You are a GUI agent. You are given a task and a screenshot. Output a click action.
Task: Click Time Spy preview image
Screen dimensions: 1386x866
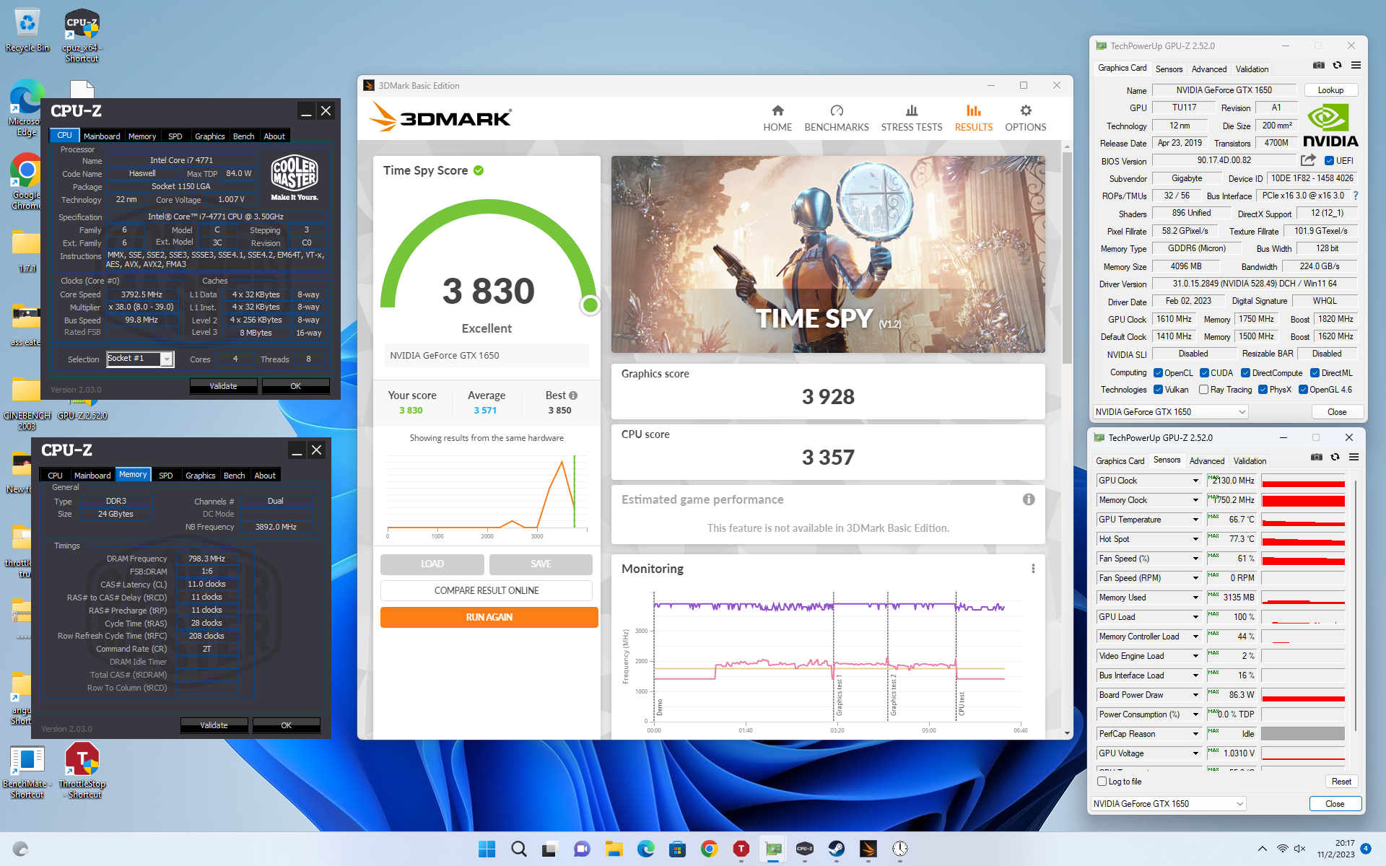(x=828, y=254)
